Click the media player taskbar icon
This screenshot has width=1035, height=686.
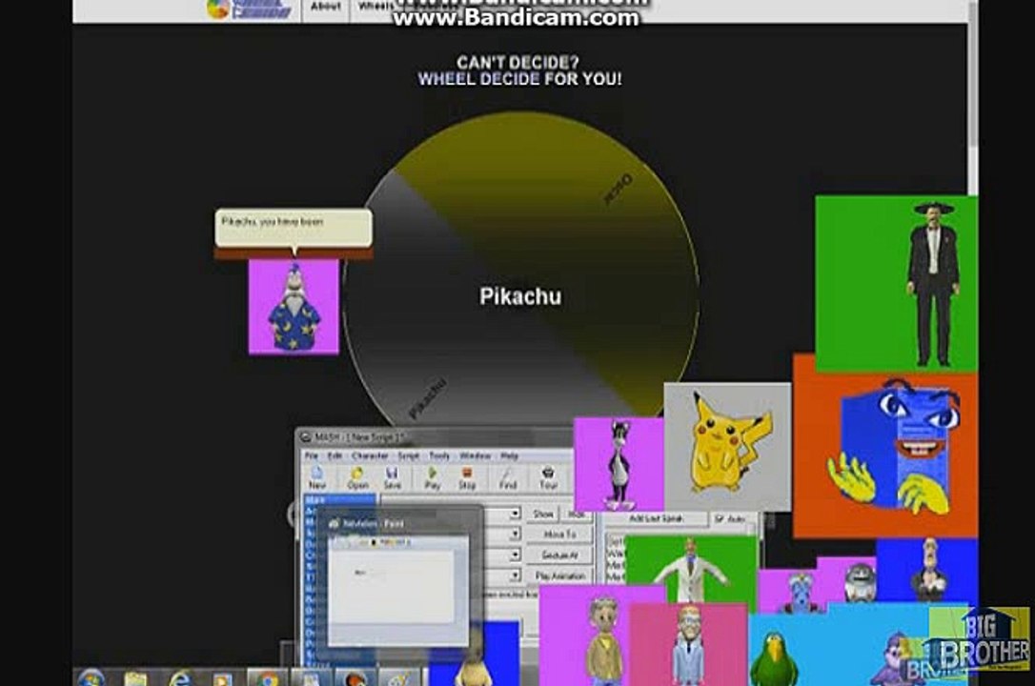tap(223, 679)
